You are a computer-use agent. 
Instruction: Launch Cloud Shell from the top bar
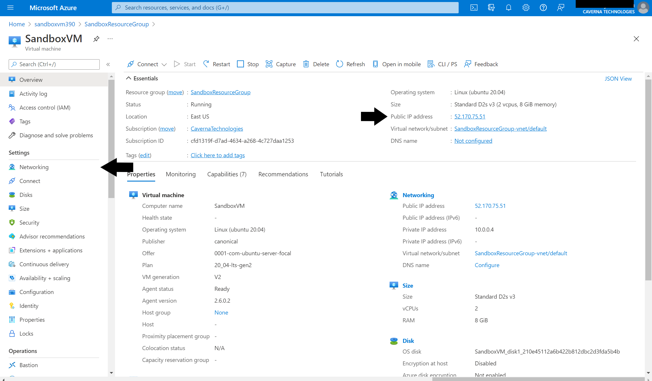tap(474, 8)
